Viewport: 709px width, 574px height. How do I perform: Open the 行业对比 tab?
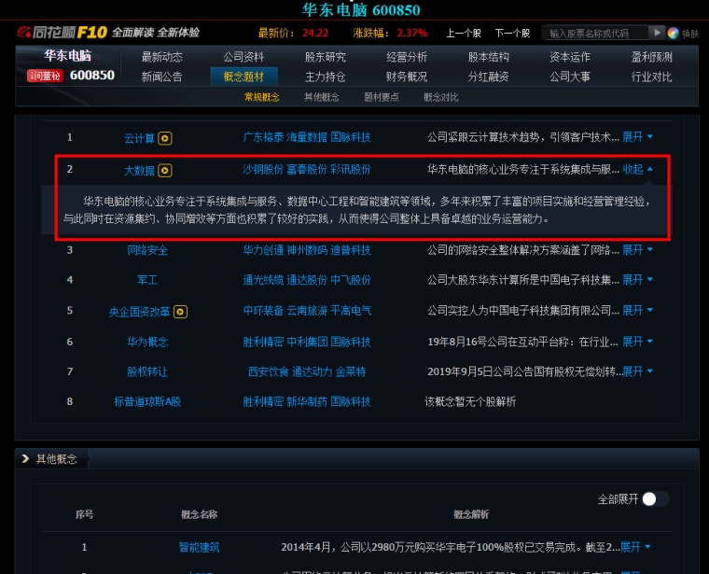pyautogui.click(x=651, y=77)
